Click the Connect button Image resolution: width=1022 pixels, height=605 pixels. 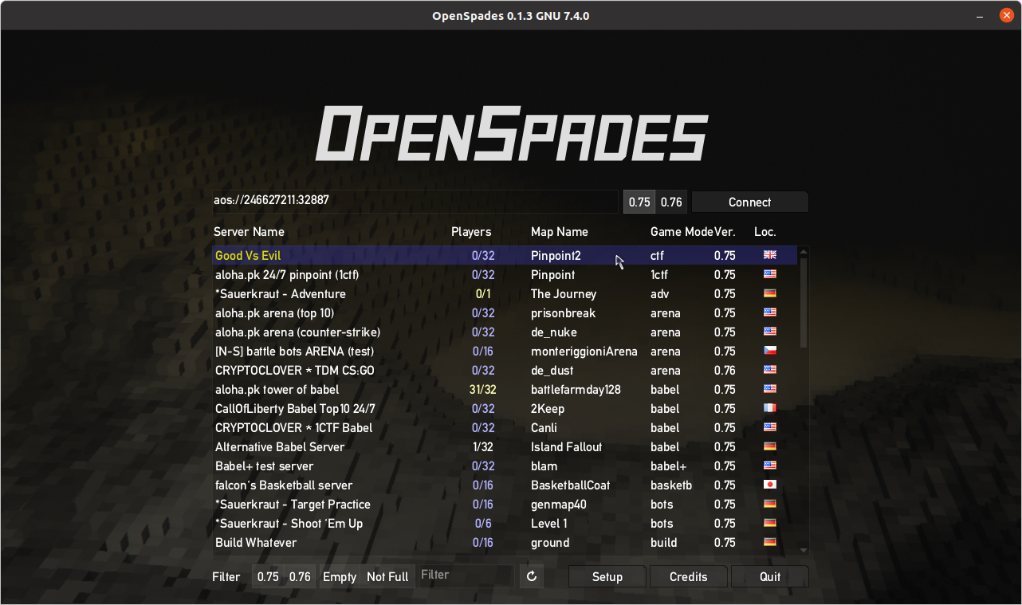point(749,202)
